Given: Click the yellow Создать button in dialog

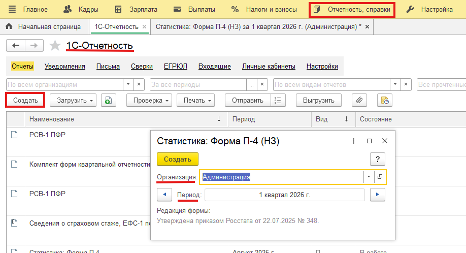Looking at the screenshot, I should [178, 159].
